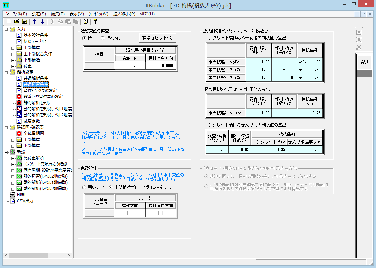Select the 行わない radio button
The width and height of the screenshot is (376, 268).
coord(103,38)
